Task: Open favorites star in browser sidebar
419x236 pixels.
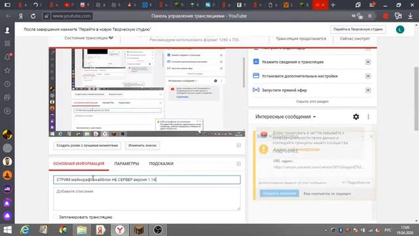Action: click(x=7, y=70)
